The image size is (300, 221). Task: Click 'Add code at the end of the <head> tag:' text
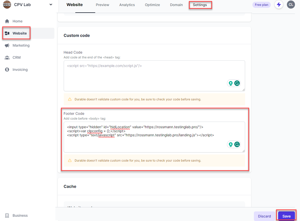click(92, 57)
